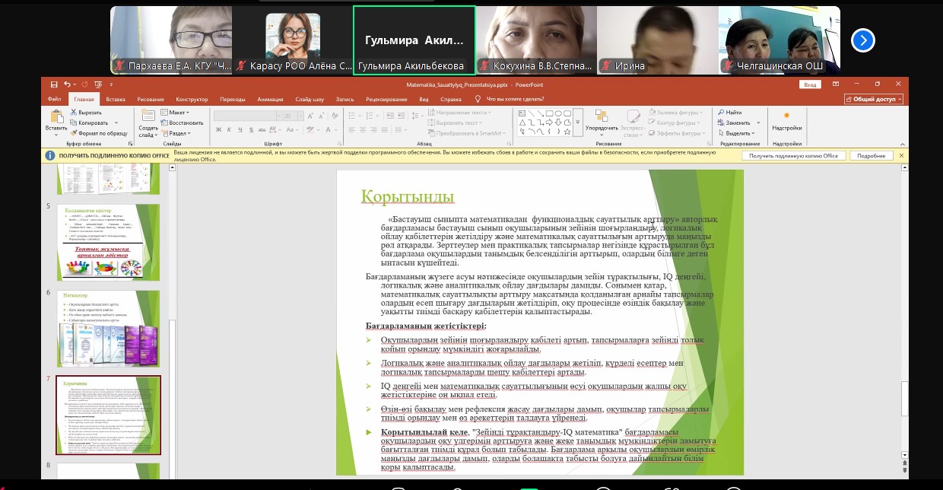Show next participants with blue arrow
The image size is (943, 490).
pos(862,40)
